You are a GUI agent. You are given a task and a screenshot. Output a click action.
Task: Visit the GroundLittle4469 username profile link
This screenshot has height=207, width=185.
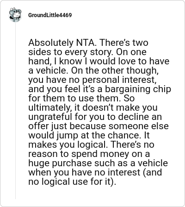50,15
